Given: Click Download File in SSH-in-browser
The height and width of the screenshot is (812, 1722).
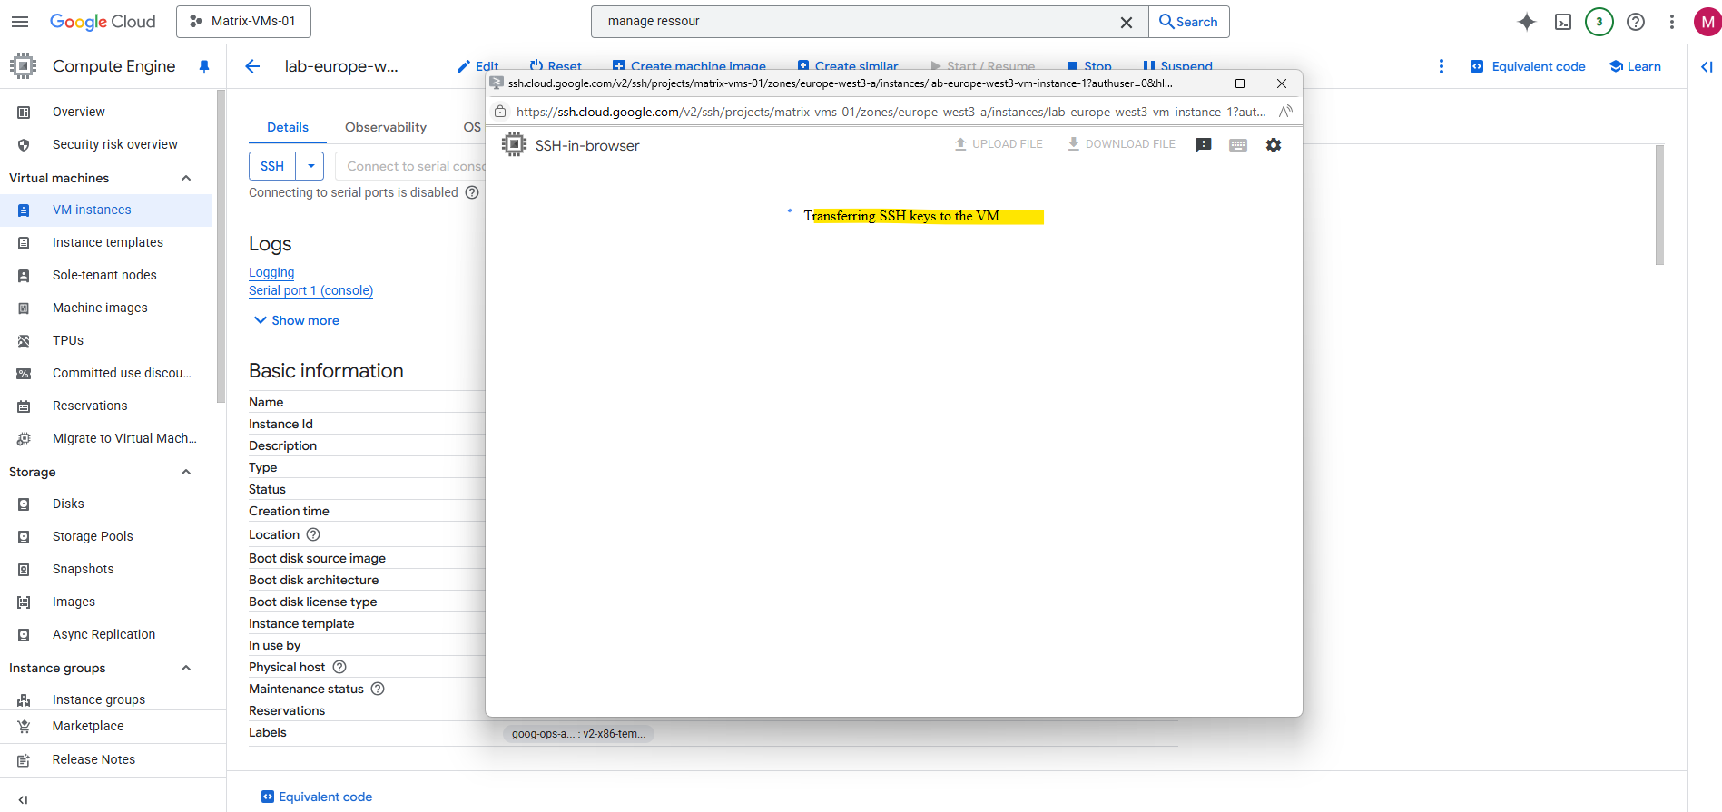Looking at the screenshot, I should coord(1121,144).
